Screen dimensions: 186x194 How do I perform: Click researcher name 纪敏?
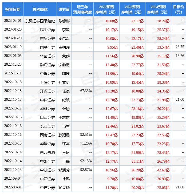click(x=66, y=100)
